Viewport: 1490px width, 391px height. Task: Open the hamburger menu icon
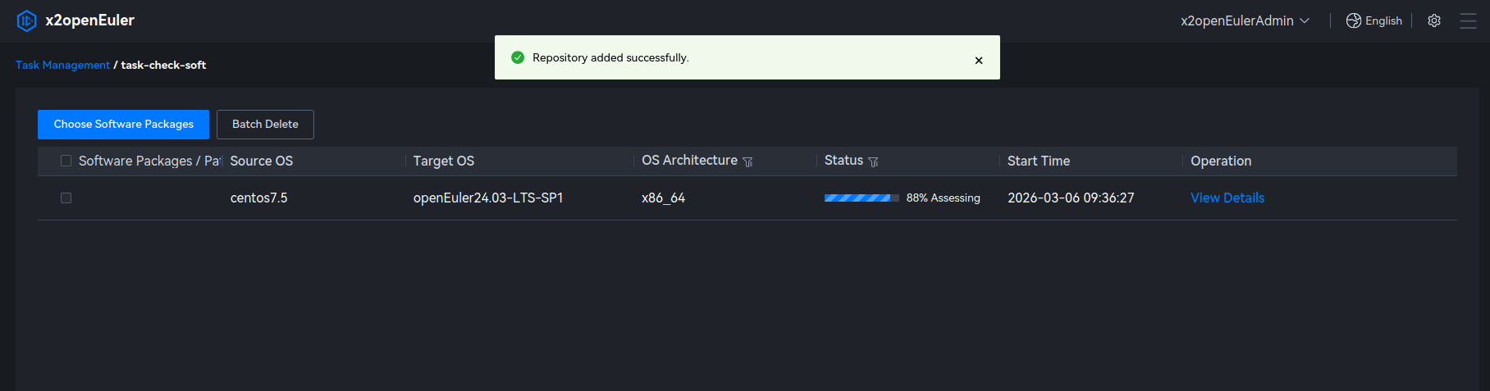pos(1468,20)
